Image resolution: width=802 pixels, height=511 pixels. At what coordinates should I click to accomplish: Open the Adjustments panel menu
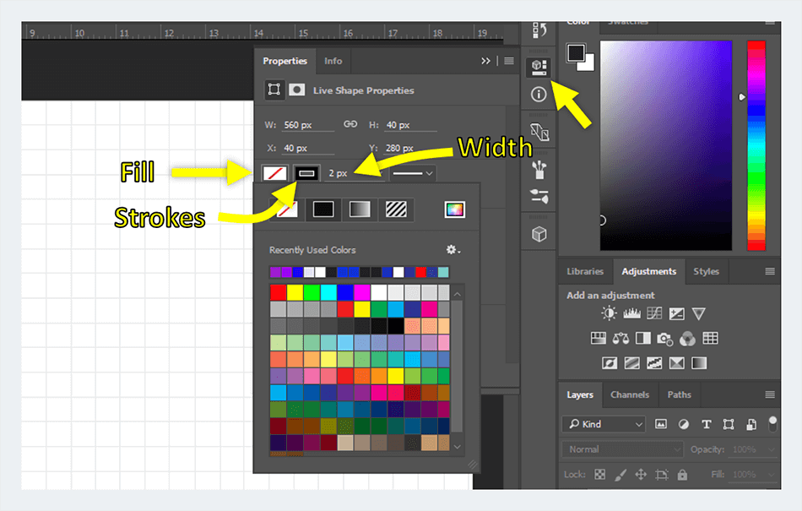770,271
